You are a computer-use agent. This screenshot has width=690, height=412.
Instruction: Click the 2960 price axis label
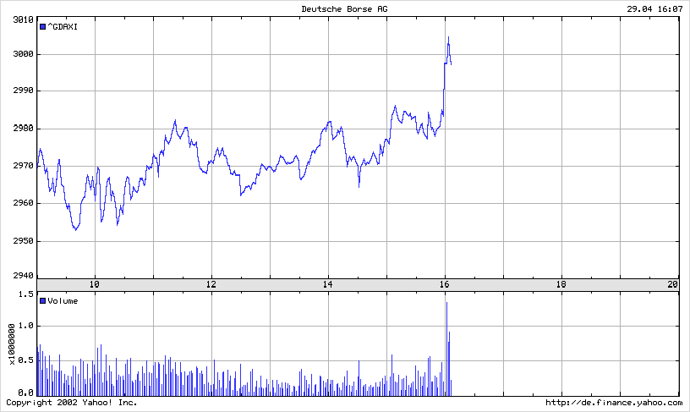coord(23,203)
